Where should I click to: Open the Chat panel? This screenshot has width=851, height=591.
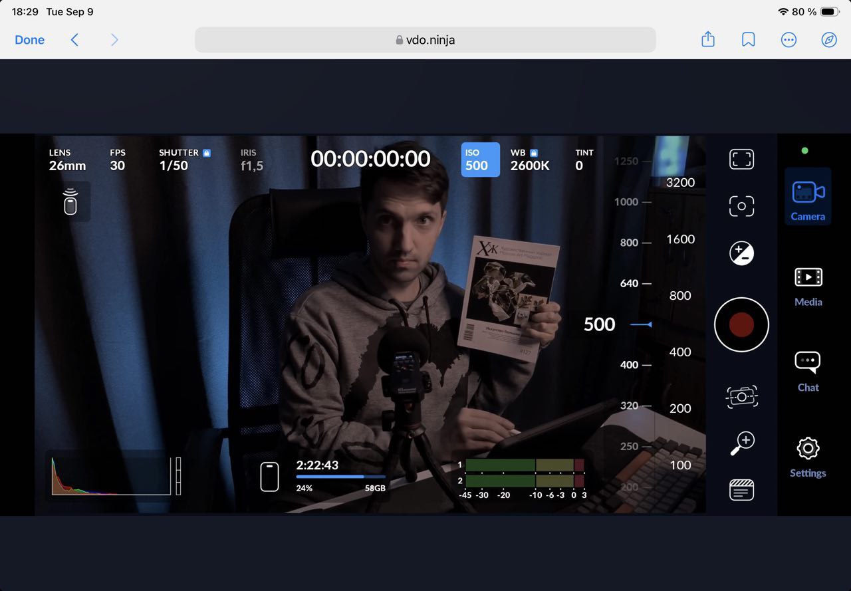click(808, 371)
